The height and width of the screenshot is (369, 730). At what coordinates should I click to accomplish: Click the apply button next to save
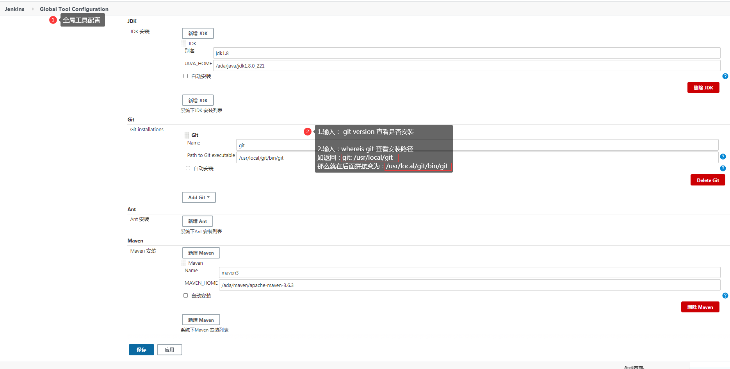pos(169,350)
